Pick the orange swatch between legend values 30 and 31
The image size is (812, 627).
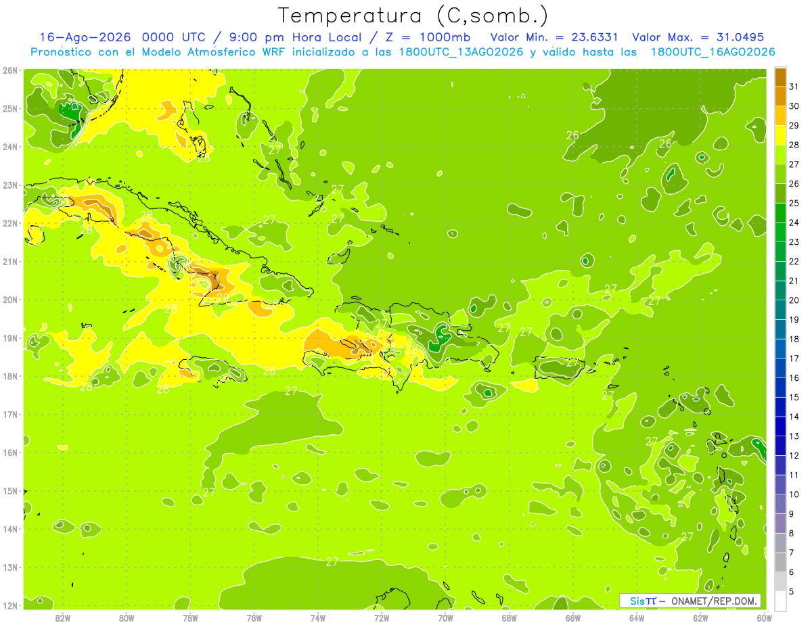click(x=780, y=97)
